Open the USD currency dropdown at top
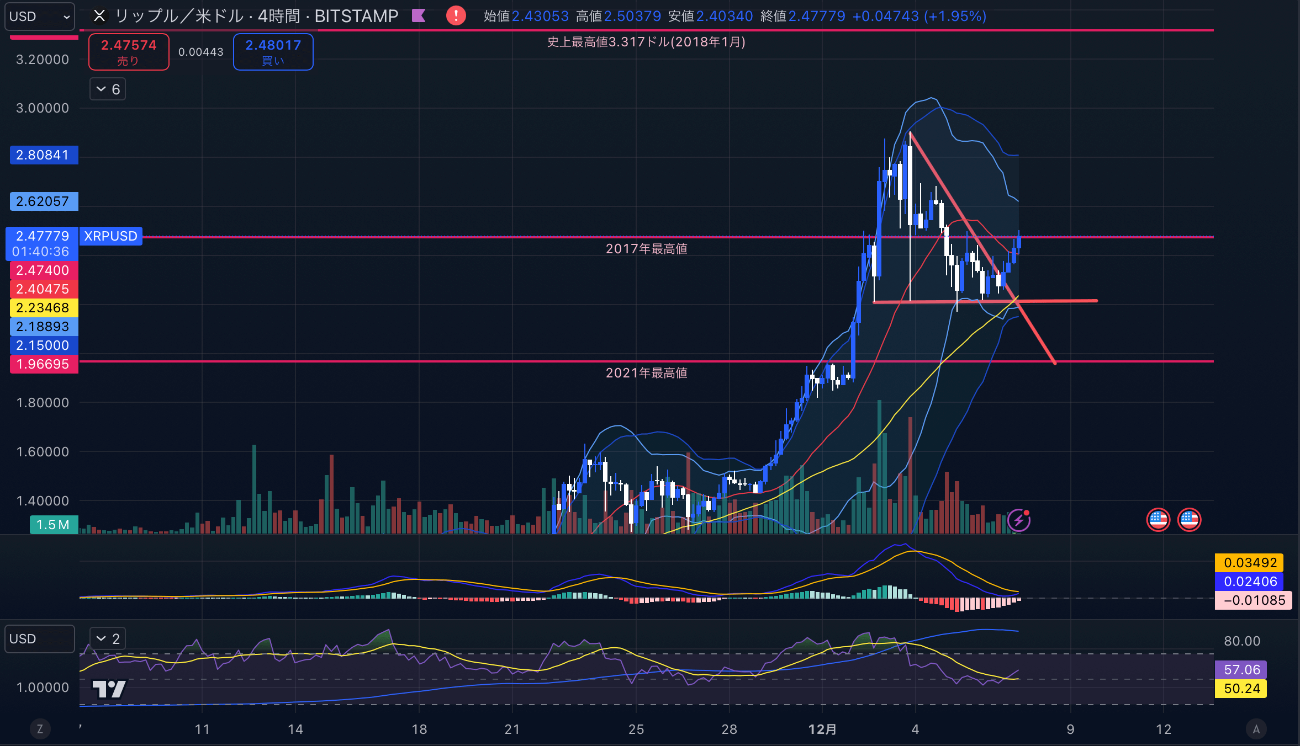Image resolution: width=1300 pixels, height=746 pixels. tap(39, 17)
